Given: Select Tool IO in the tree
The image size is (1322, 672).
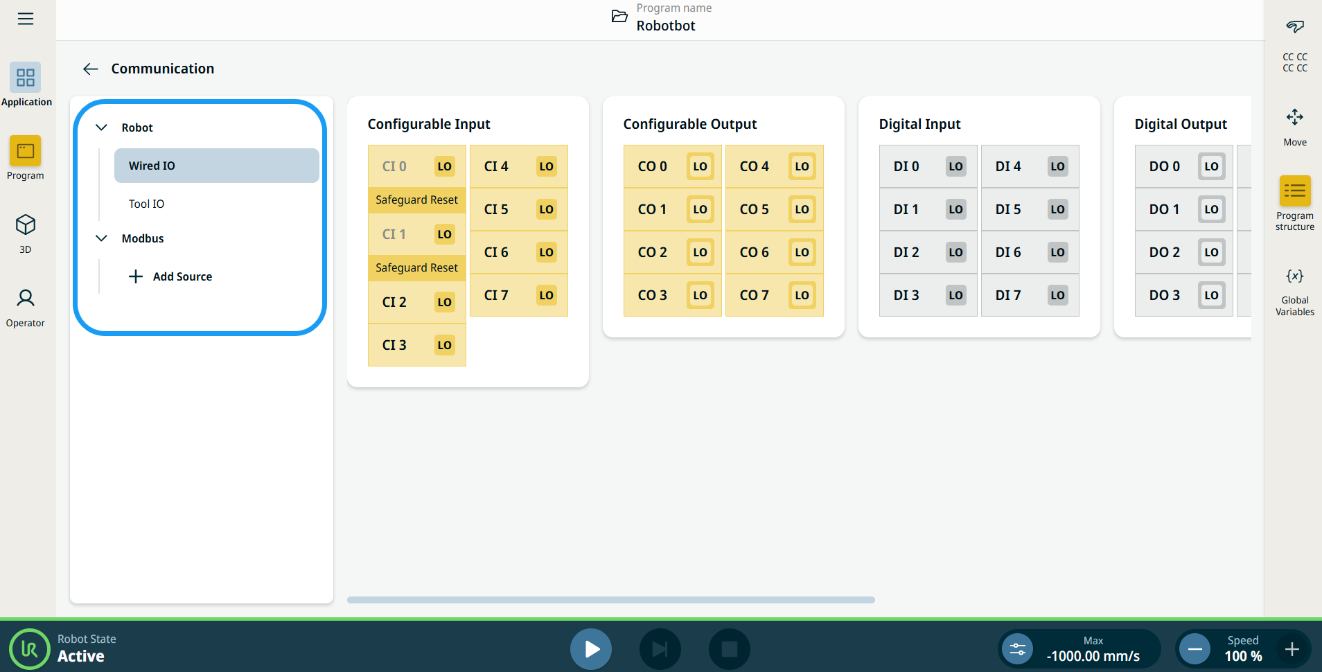Looking at the screenshot, I should click(x=147, y=204).
